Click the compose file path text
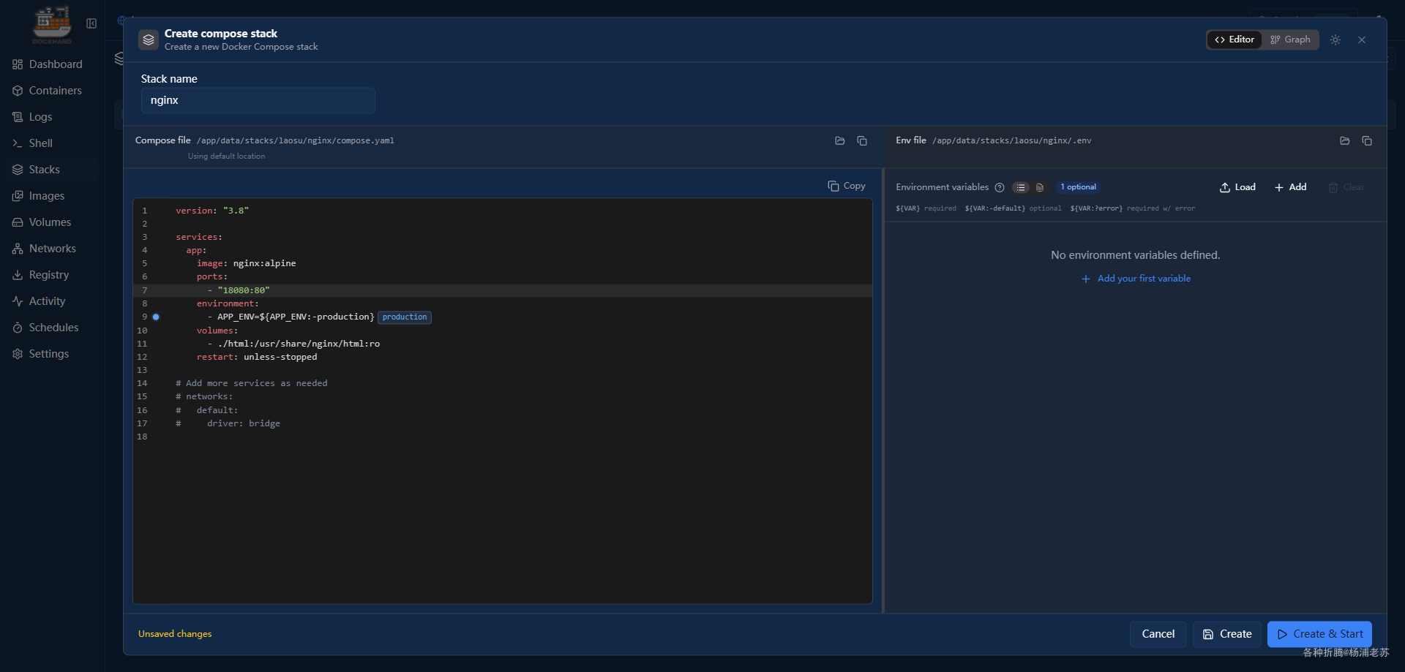The image size is (1405, 672). coord(296,140)
